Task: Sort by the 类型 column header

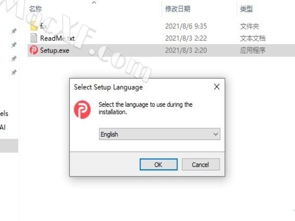Action: pos(246,9)
